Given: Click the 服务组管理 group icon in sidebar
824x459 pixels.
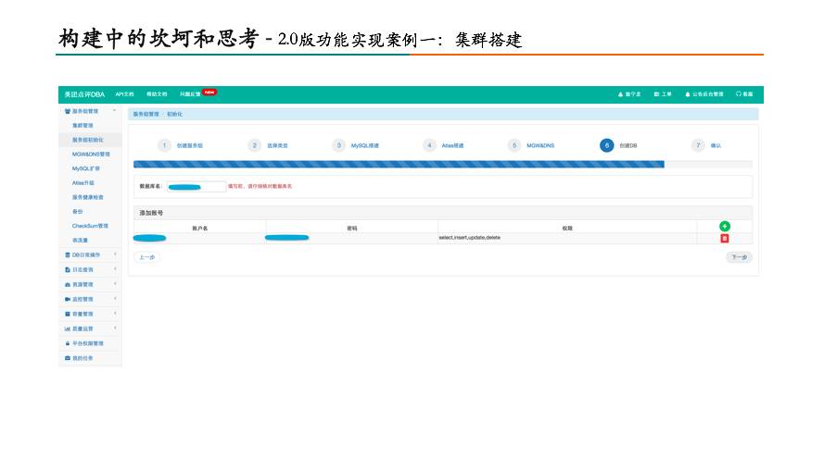Looking at the screenshot, I should [68, 111].
